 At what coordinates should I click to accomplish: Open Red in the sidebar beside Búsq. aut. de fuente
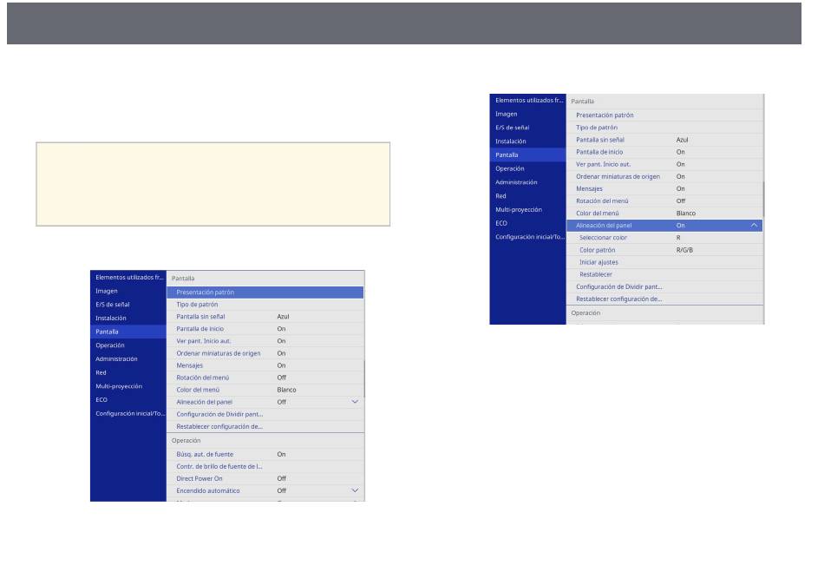101,371
